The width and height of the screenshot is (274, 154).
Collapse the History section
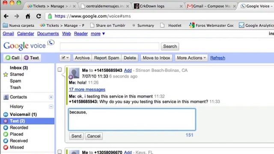(x=51, y=107)
